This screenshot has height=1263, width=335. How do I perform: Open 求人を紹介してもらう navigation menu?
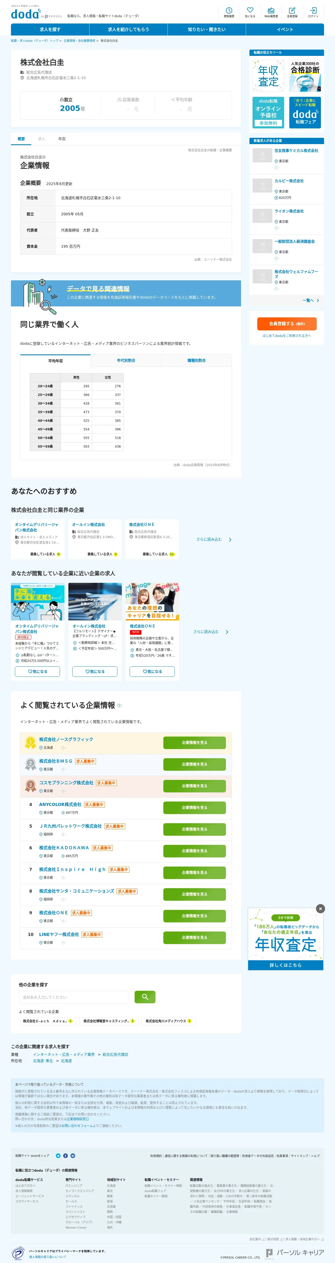tap(128, 29)
